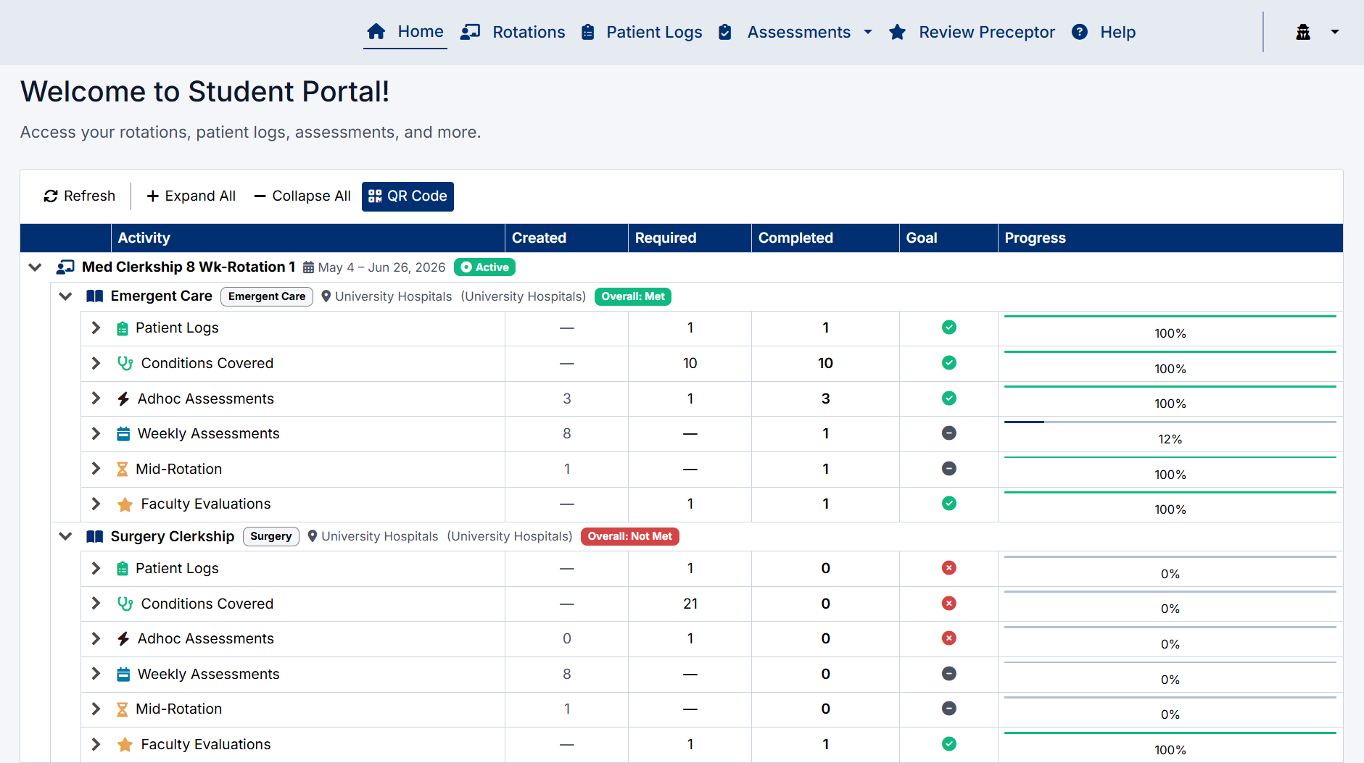Expand Emergent Care Patient Logs row
Viewport: 1364px width, 763px height.
[96, 328]
